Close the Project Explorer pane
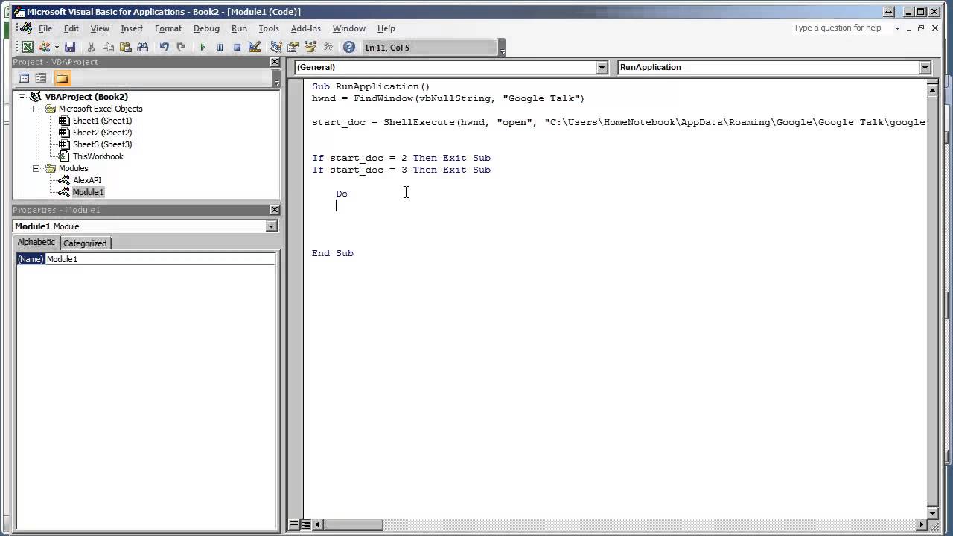The image size is (953, 536). coord(275,62)
